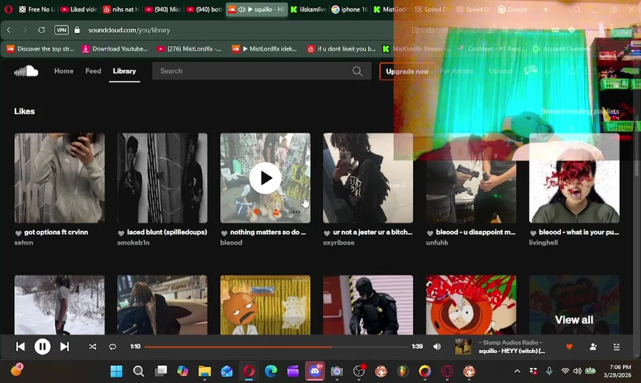The image size is (641, 383).
Task: Open got options ft crvinn title link
Action: click(x=56, y=232)
